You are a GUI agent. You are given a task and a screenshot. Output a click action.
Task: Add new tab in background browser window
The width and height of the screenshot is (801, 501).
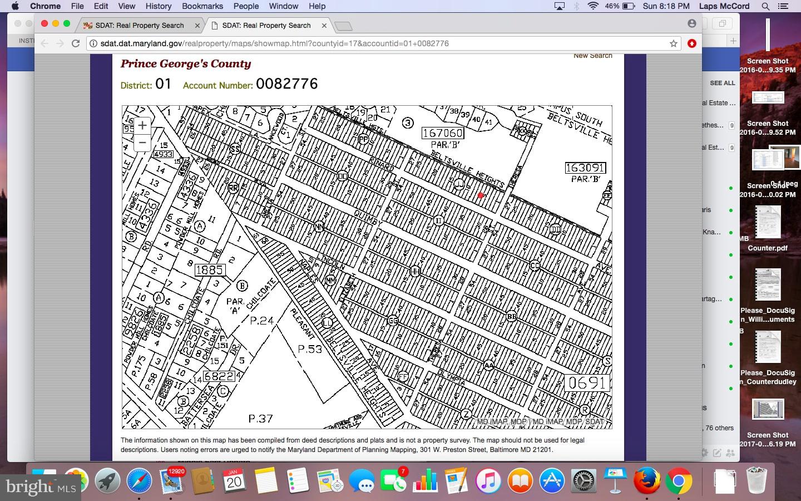[733, 41]
